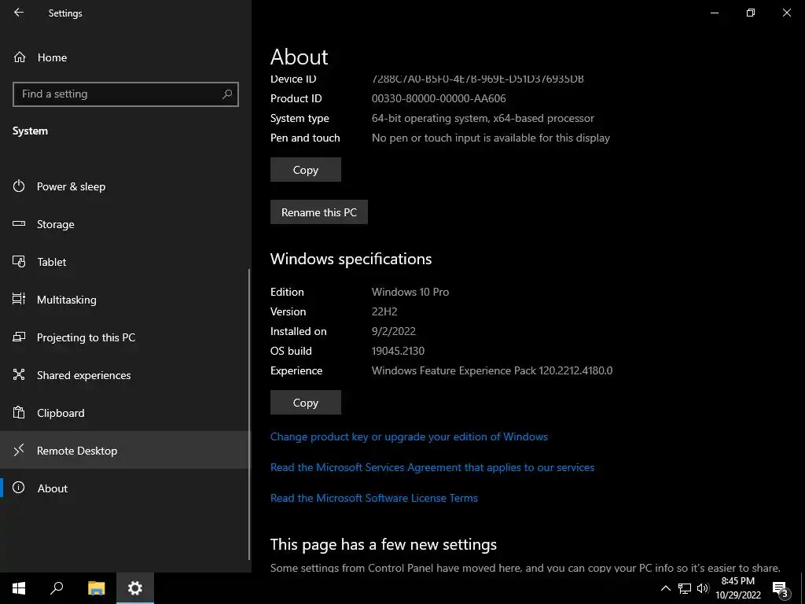The width and height of the screenshot is (805, 604).
Task: Click the Installed on date 9/2/2022
Action: point(394,331)
